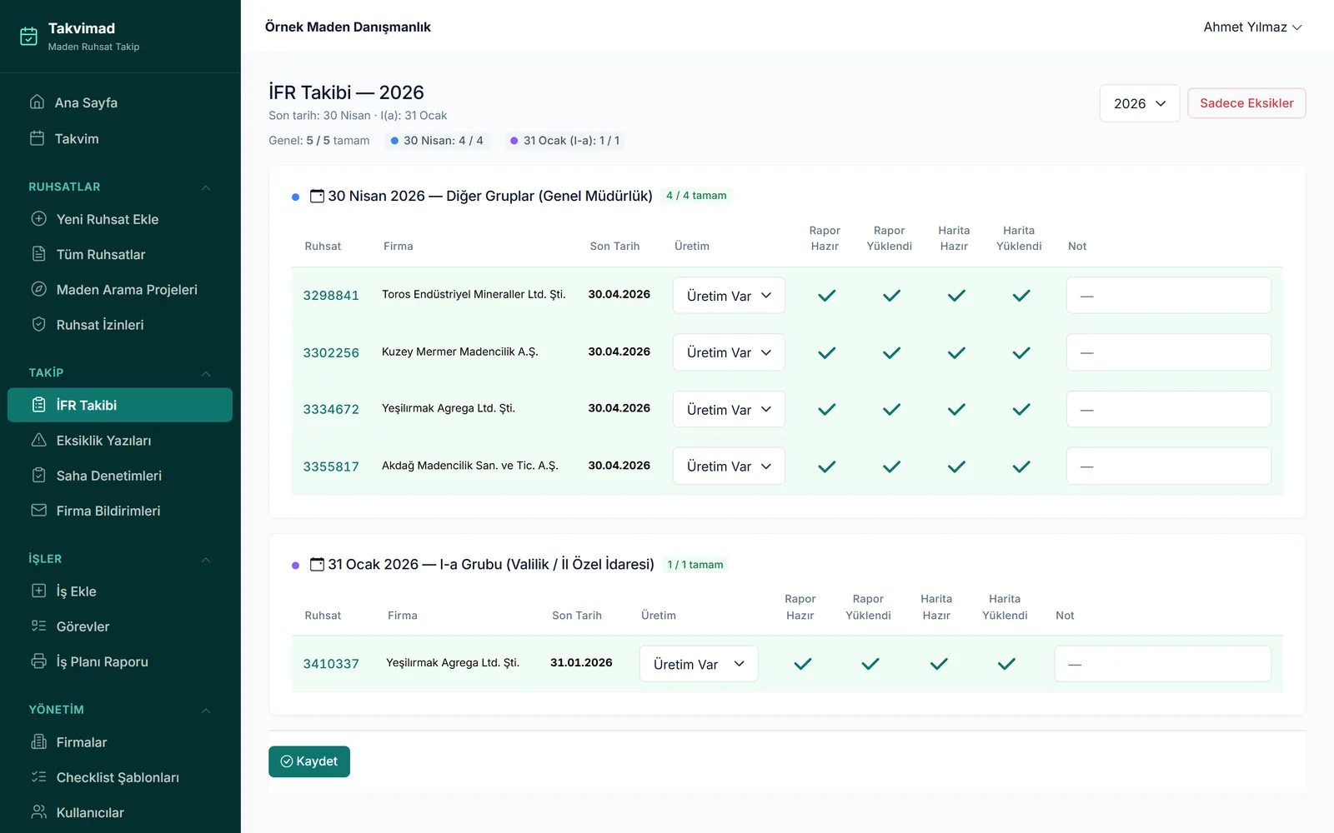Image resolution: width=1334 pixels, height=833 pixels.
Task: Toggle Rapor Hazır check for ruhsat 3410337
Action: pyautogui.click(x=802, y=664)
